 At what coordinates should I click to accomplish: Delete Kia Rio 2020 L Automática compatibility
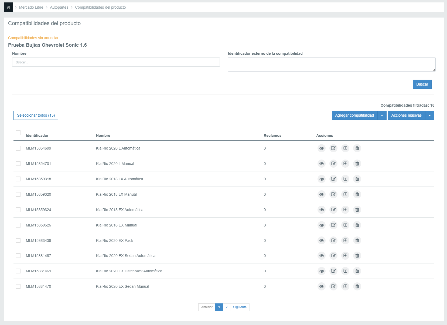coord(357,148)
